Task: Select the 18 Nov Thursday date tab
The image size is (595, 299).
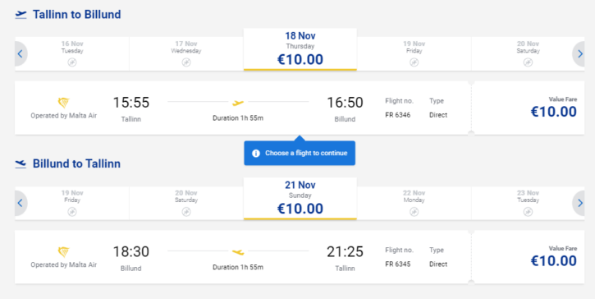Action: click(x=300, y=49)
